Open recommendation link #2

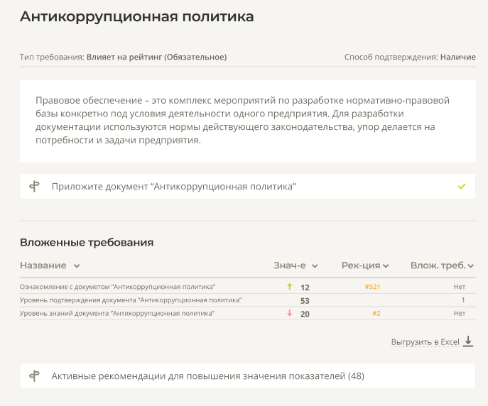376,313
